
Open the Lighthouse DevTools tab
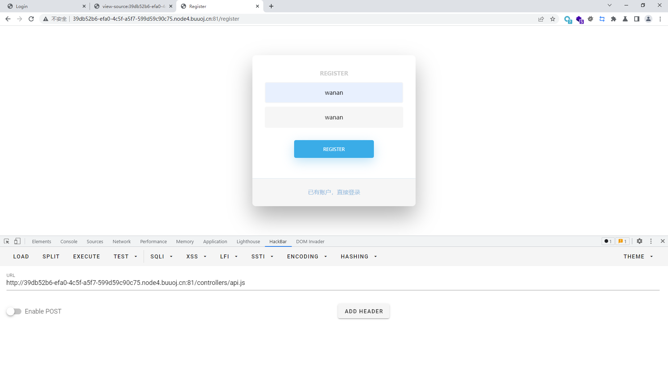coord(248,241)
